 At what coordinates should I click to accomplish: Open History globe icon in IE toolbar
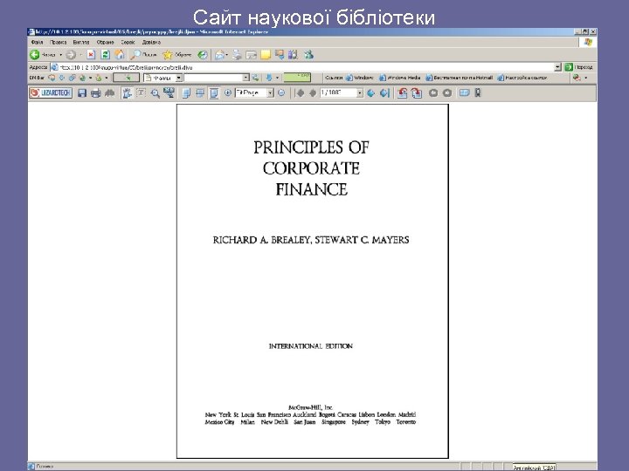tap(203, 55)
